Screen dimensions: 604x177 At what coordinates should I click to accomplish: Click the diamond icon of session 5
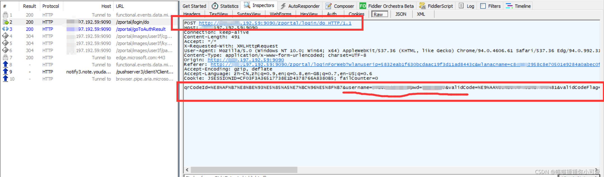pos(5,43)
